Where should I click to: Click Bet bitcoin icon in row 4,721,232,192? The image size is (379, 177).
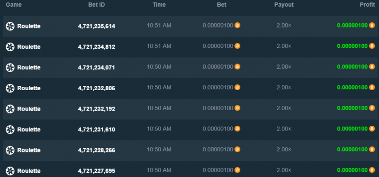237,108
